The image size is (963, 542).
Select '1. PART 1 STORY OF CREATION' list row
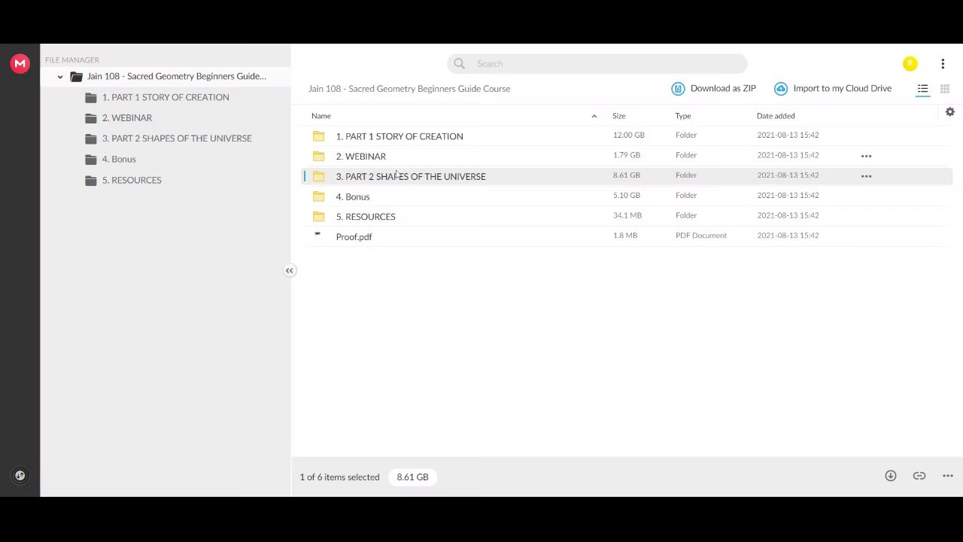(627, 136)
